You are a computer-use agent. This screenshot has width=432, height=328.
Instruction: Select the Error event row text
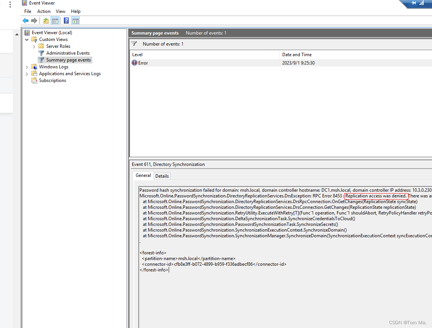tap(143, 63)
